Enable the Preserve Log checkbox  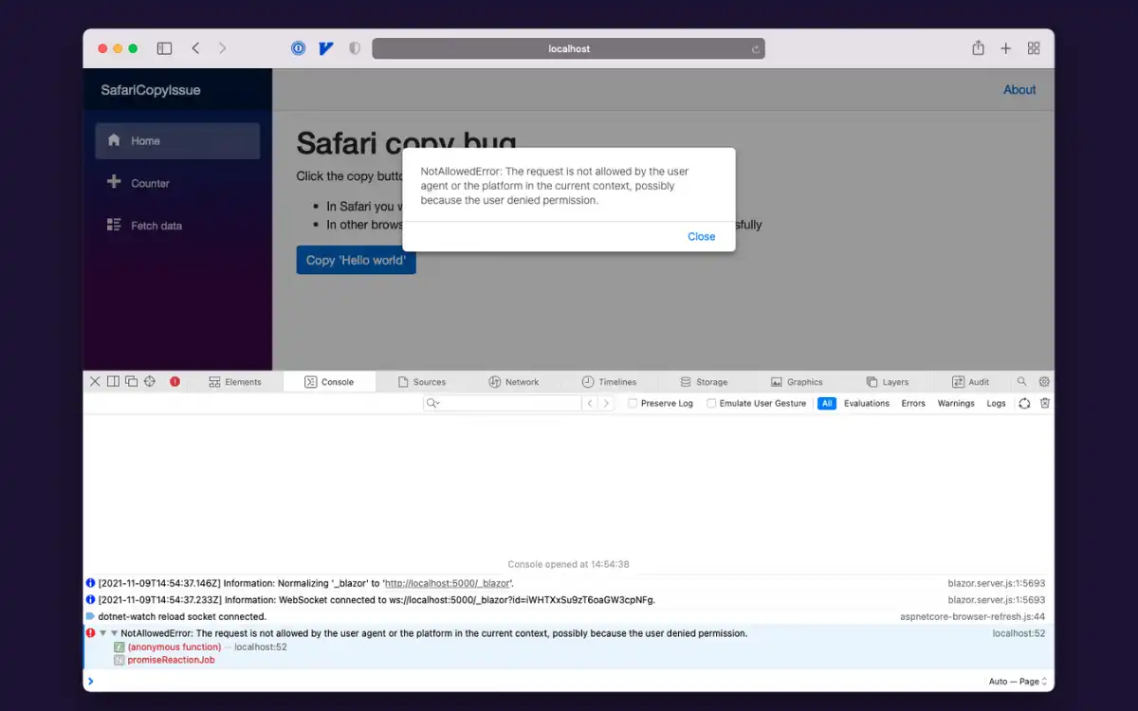click(633, 404)
